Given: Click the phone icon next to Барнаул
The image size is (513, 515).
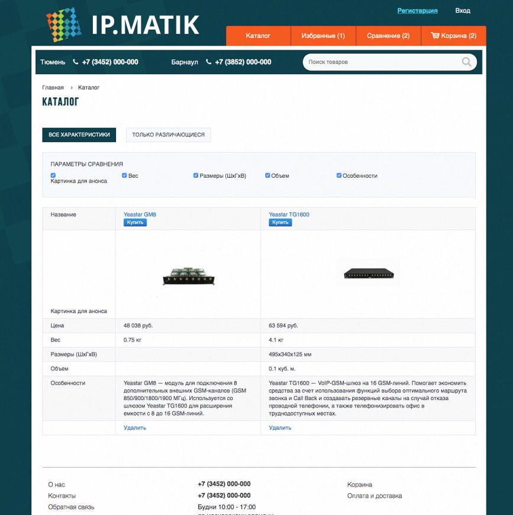Looking at the screenshot, I should (208, 62).
